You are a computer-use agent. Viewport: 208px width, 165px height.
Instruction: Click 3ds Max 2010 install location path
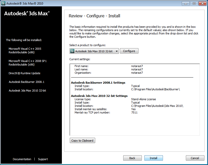tap(157, 106)
